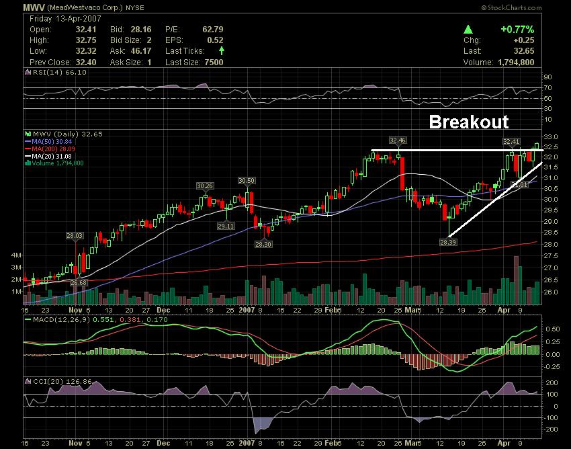
Task: Click the 30.50 price label on chart
Action: coord(247,181)
